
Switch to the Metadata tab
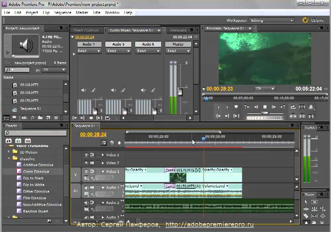coord(178,30)
